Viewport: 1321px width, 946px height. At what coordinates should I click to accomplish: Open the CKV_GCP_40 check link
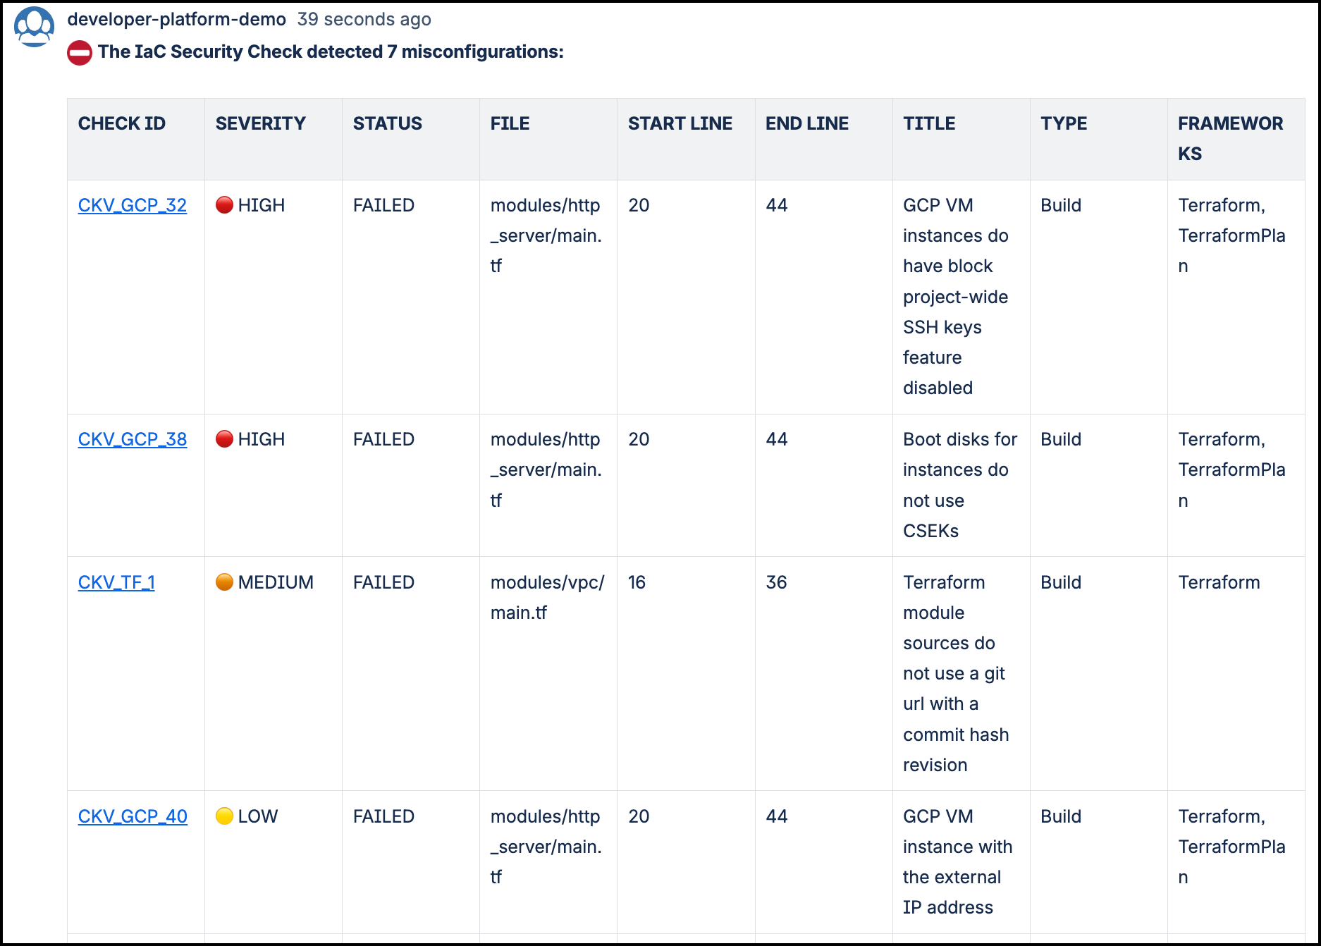(133, 816)
